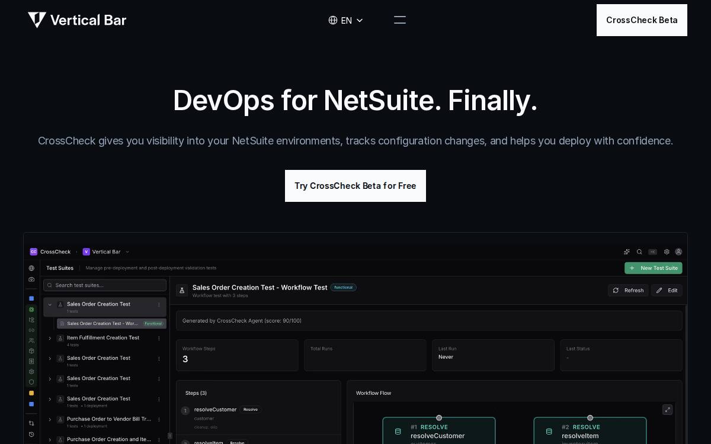The height and width of the screenshot is (444, 711).
Task: Click the git compare sidebar icon
Action: pos(31,423)
